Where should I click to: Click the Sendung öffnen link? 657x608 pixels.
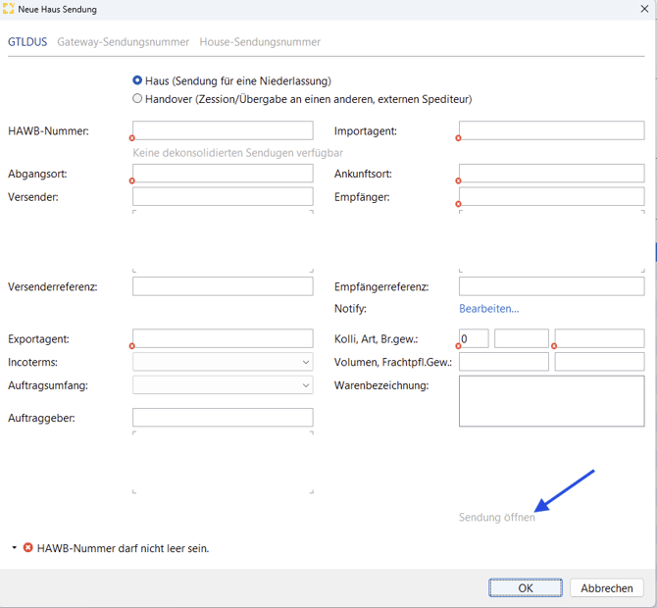(496, 517)
